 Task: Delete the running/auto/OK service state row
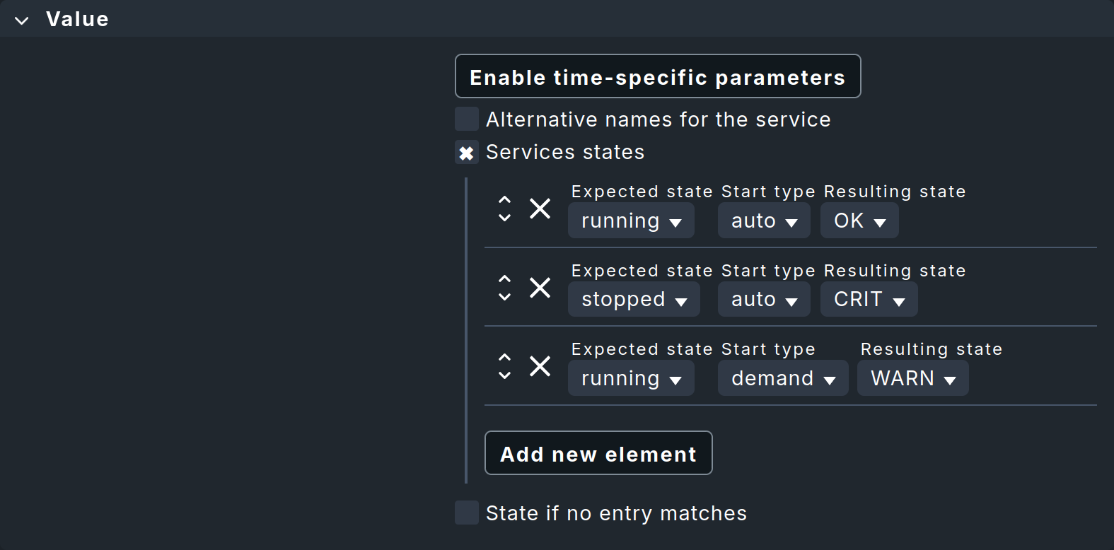pyautogui.click(x=540, y=209)
